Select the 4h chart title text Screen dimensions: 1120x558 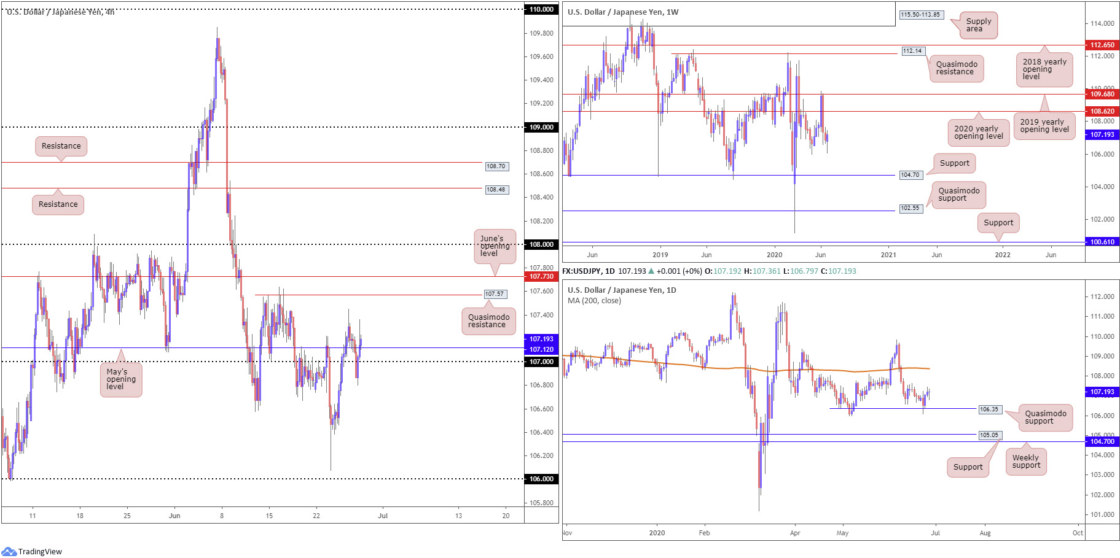pyautogui.click(x=61, y=12)
